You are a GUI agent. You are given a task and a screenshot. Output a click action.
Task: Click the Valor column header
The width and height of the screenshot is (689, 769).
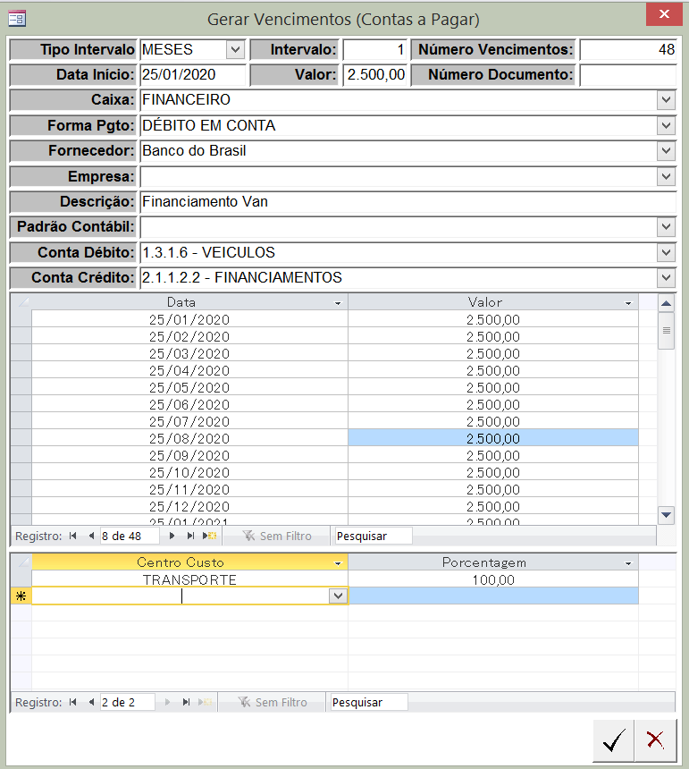(x=484, y=303)
